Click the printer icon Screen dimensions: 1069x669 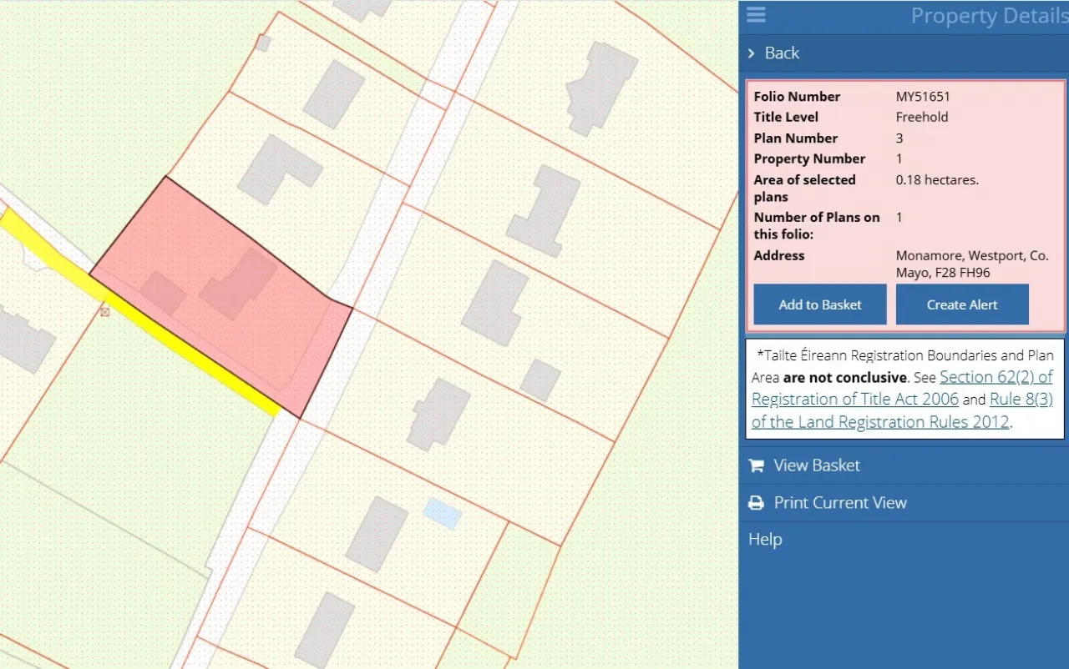(x=757, y=503)
